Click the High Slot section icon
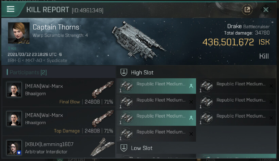Screen dimensions: 279x161 pyautogui.click(x=124, y=72)
